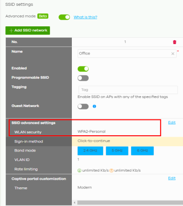This screenshot has height=206, width=183.
Task: Turn on Programmable SSID switch
Action: [x=83, y=78]
